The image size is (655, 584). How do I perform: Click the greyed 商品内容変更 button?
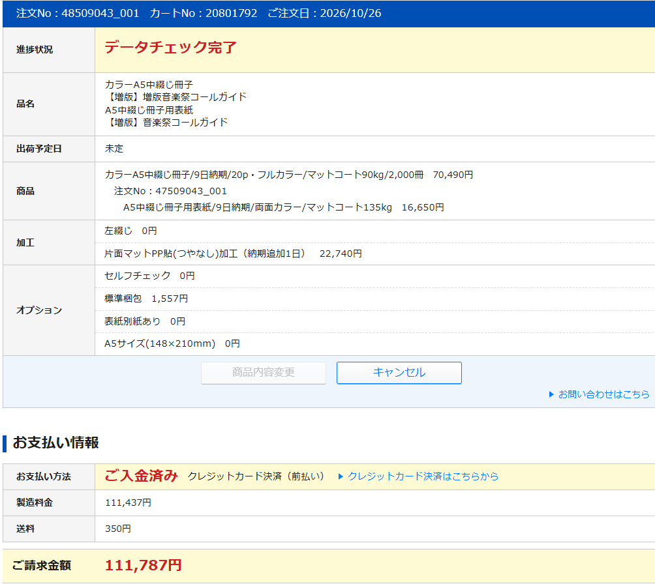click(x=263, y=372)
